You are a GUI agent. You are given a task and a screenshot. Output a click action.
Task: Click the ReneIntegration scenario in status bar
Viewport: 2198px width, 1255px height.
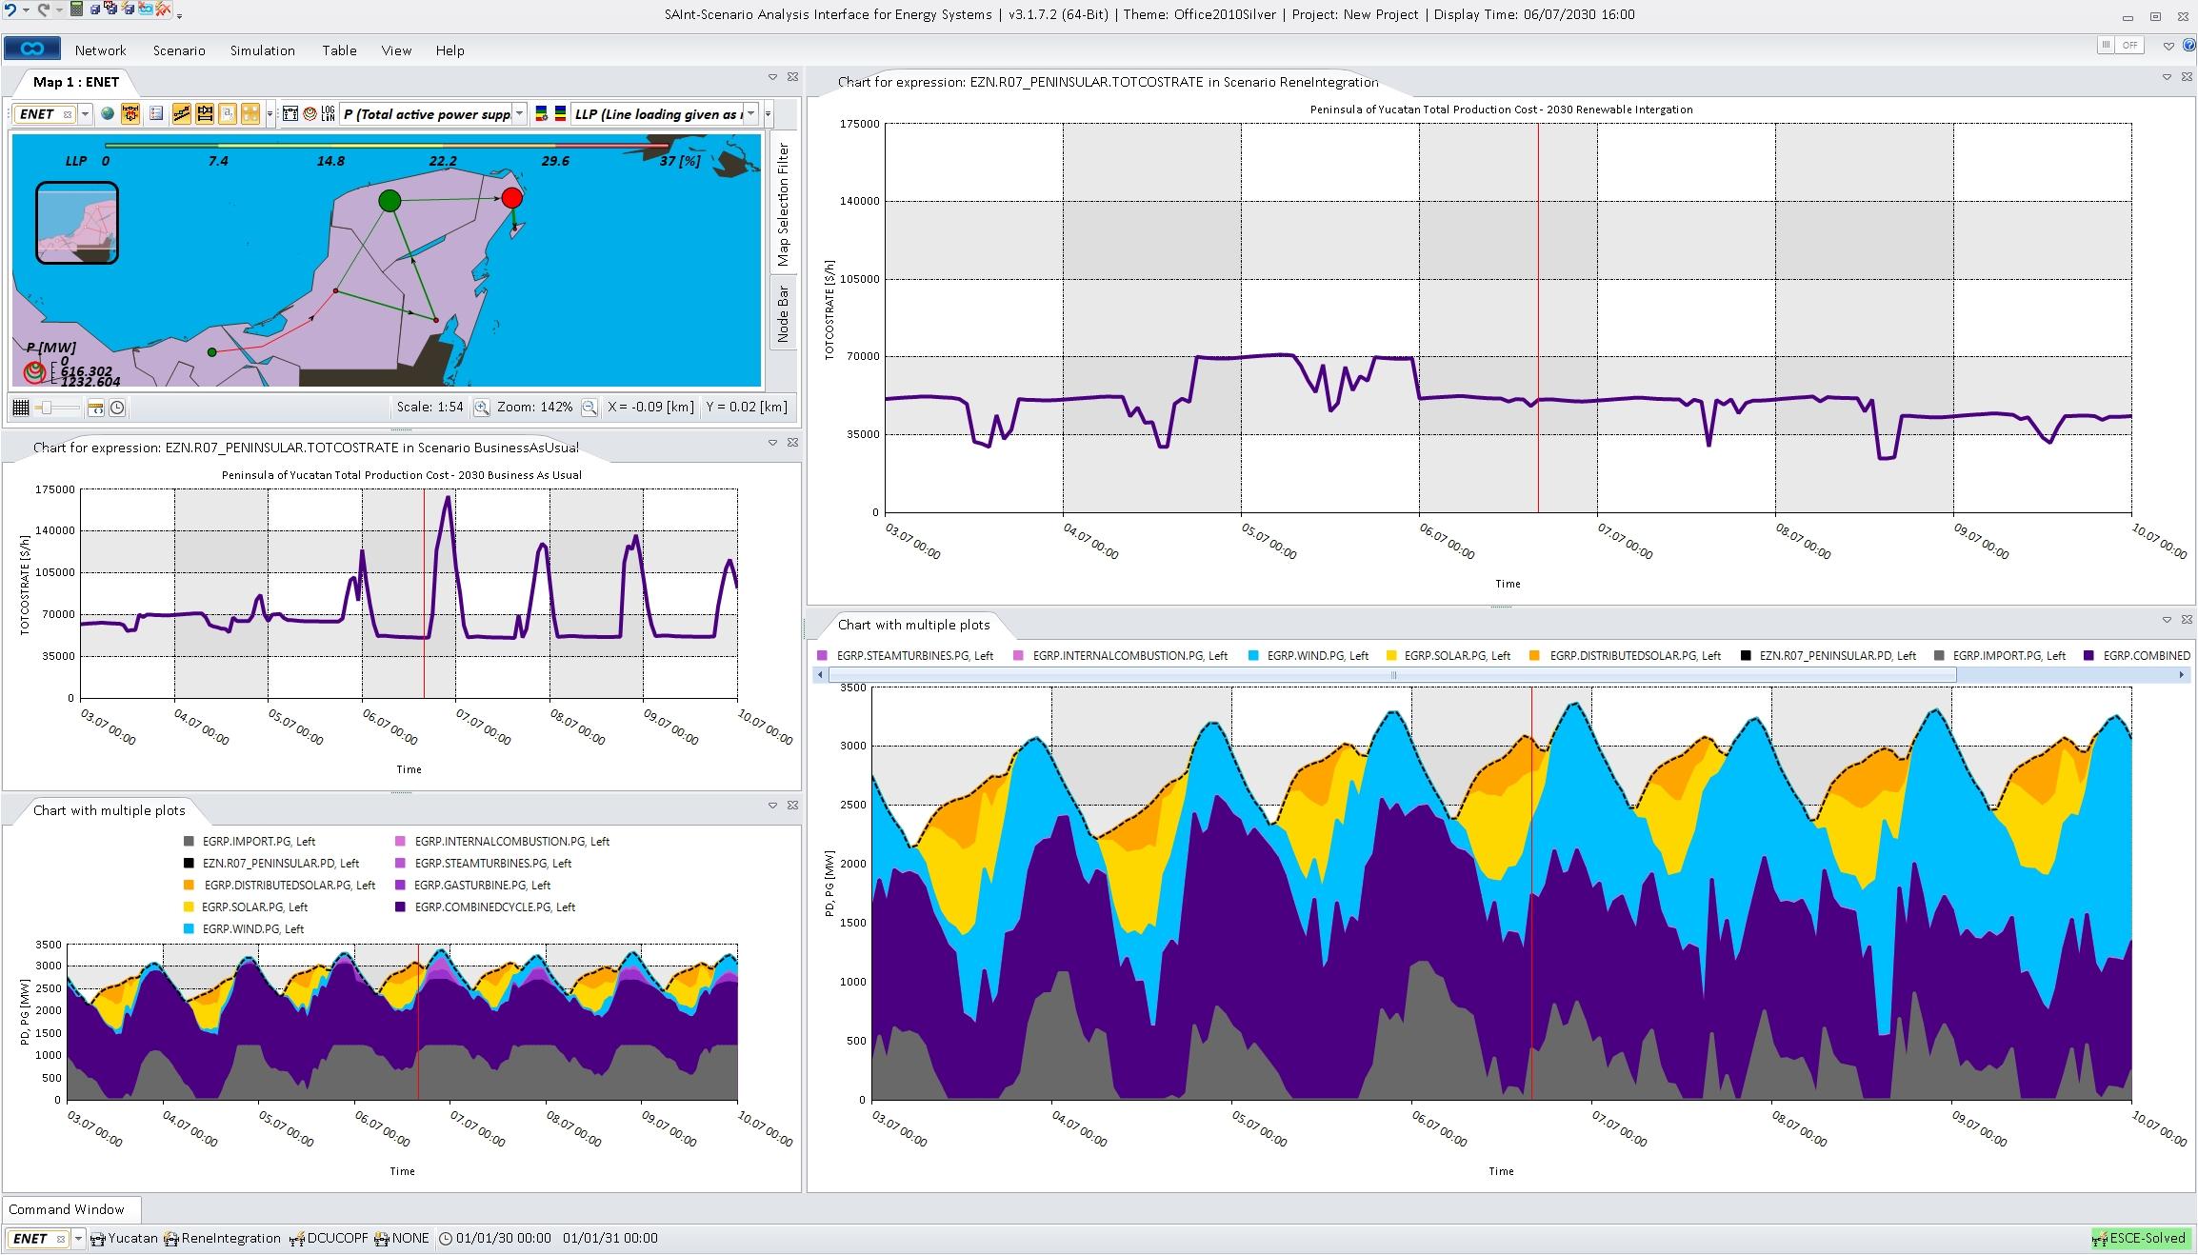pos(230,1239)
